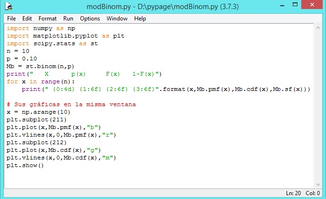Viewport: 326px width, 199px height.
Task: Place cursor on 'n = 10' line
Action: point(18,51)
